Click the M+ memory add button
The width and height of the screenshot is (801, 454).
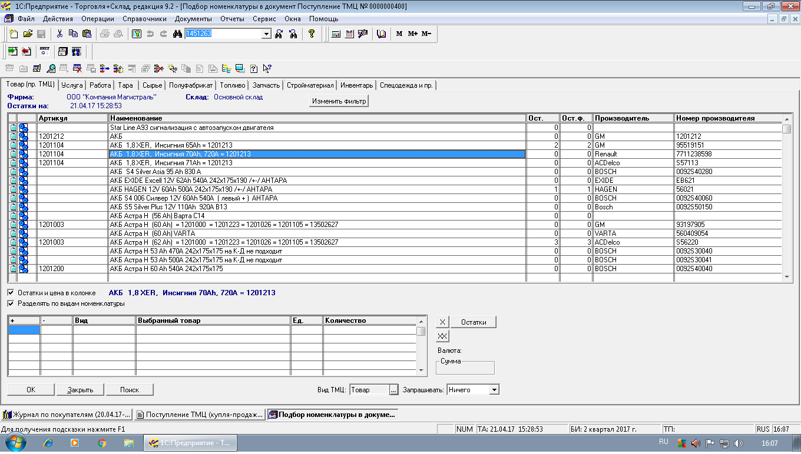coord(412,34)
